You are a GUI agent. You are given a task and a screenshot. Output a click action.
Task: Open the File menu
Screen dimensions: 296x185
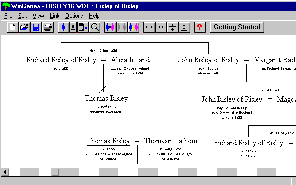(8, 16)
